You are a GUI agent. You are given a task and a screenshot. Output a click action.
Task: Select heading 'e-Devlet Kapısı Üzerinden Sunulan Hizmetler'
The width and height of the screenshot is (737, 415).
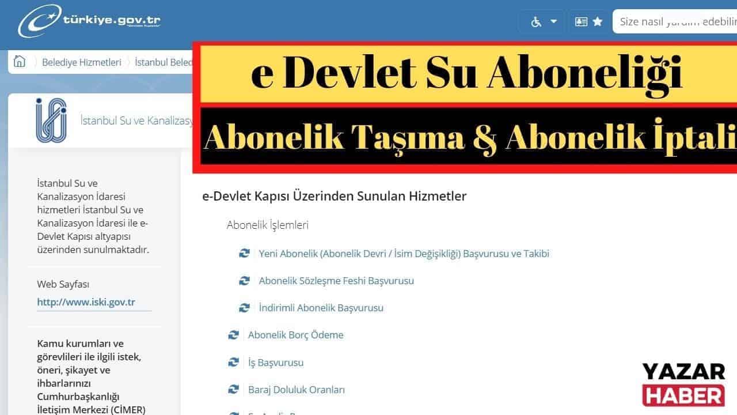[335, 196]
